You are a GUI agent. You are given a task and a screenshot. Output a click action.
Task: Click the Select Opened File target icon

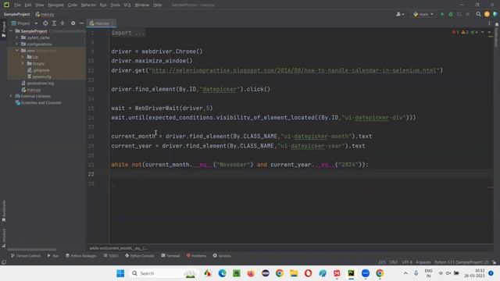click(45, 23)
